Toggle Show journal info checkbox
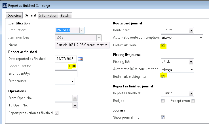The image size is (209, 124). tap(163, 117)
